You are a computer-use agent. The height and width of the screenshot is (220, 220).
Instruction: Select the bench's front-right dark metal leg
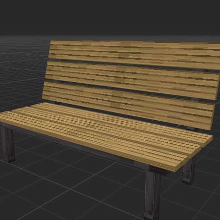point(153,195)
